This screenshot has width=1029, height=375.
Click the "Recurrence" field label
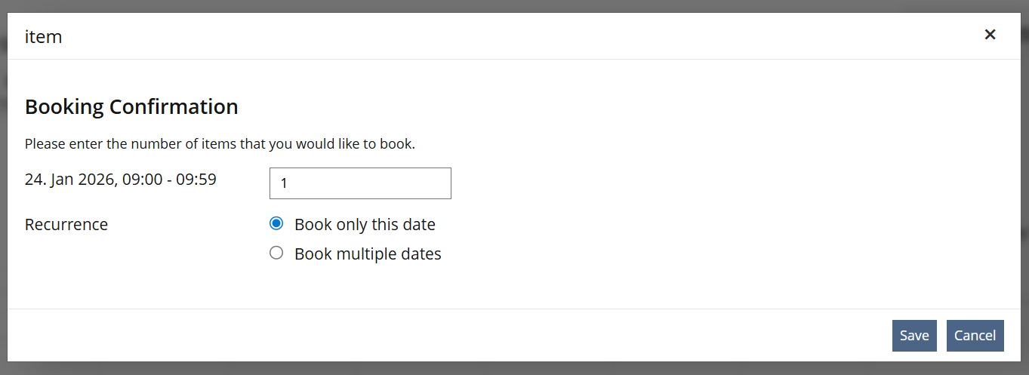pyautogui.click(x=66, y=225)
